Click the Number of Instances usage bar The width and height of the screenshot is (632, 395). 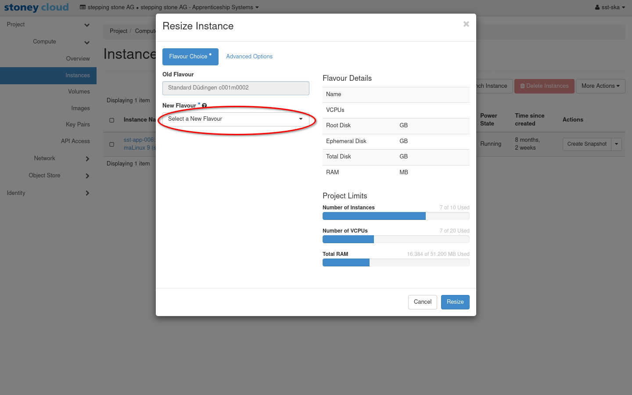tap(395, 216)
